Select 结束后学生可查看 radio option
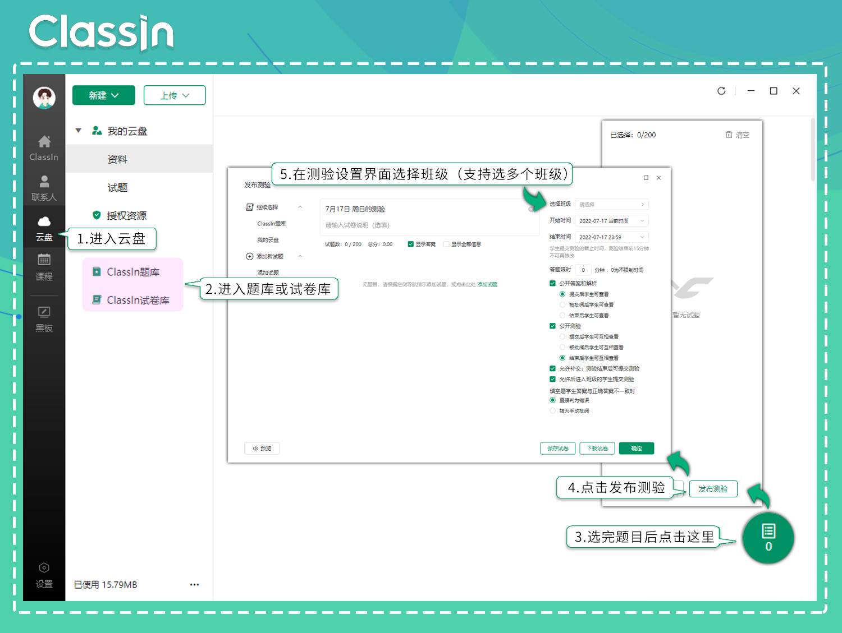842x633 pixels. tap(562, 315)
